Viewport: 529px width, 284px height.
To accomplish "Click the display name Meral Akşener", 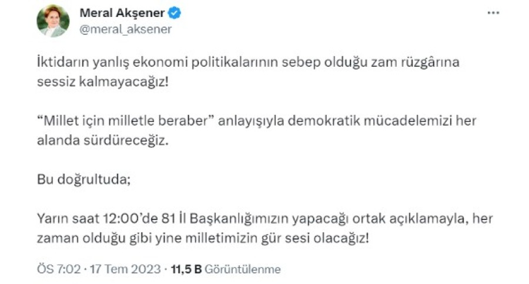I will pos(123,13).
